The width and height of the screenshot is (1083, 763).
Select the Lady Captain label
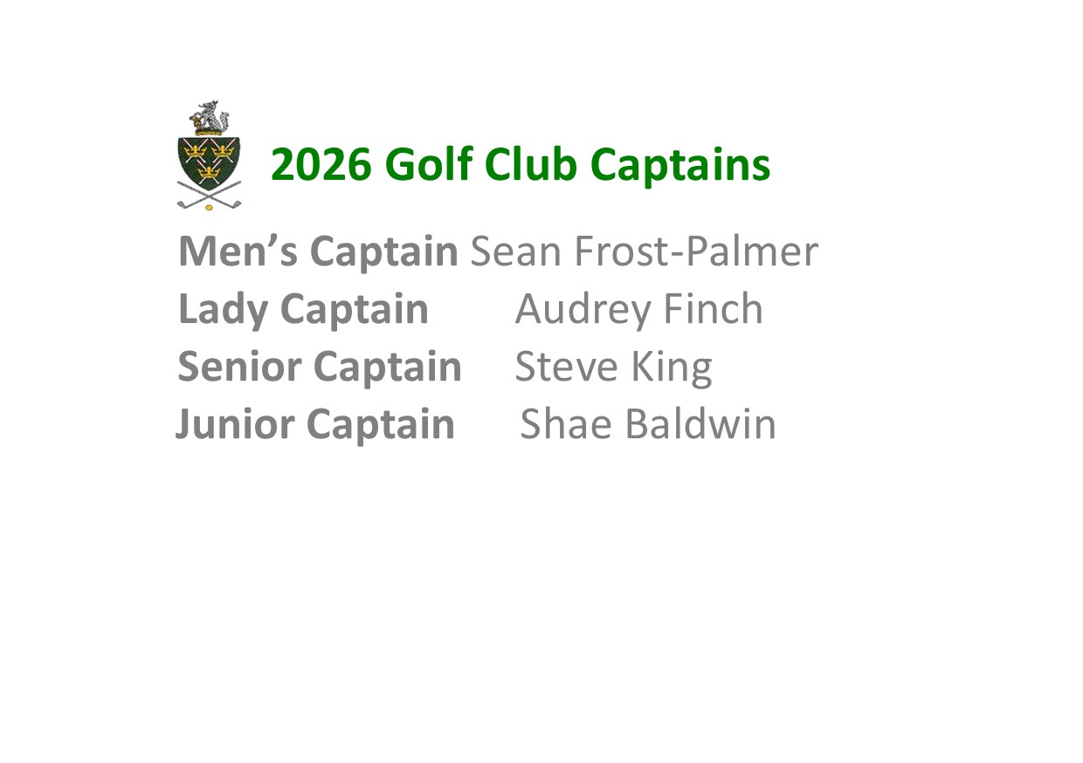click(303, 310)
